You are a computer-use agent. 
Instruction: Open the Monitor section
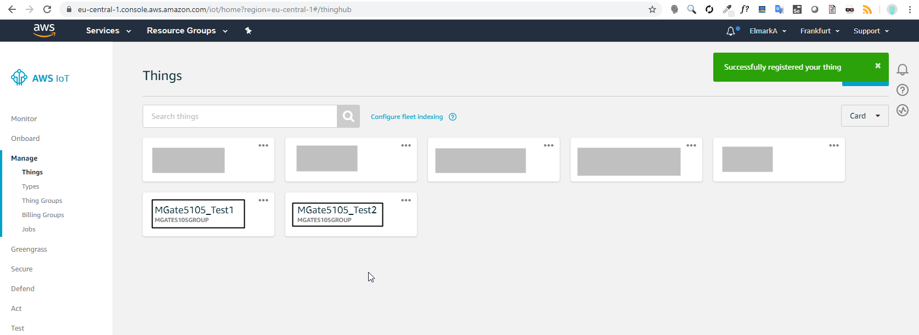click(24, 118)
